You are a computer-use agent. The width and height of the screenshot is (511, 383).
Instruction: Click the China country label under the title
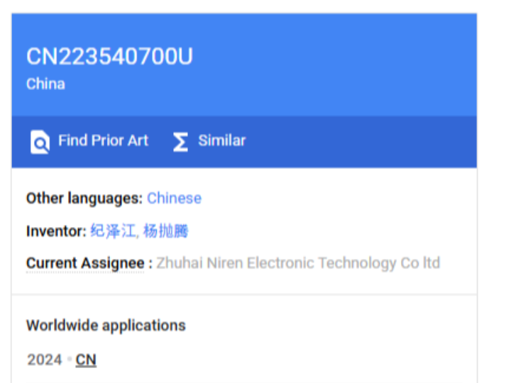click(x=45, y=84)
